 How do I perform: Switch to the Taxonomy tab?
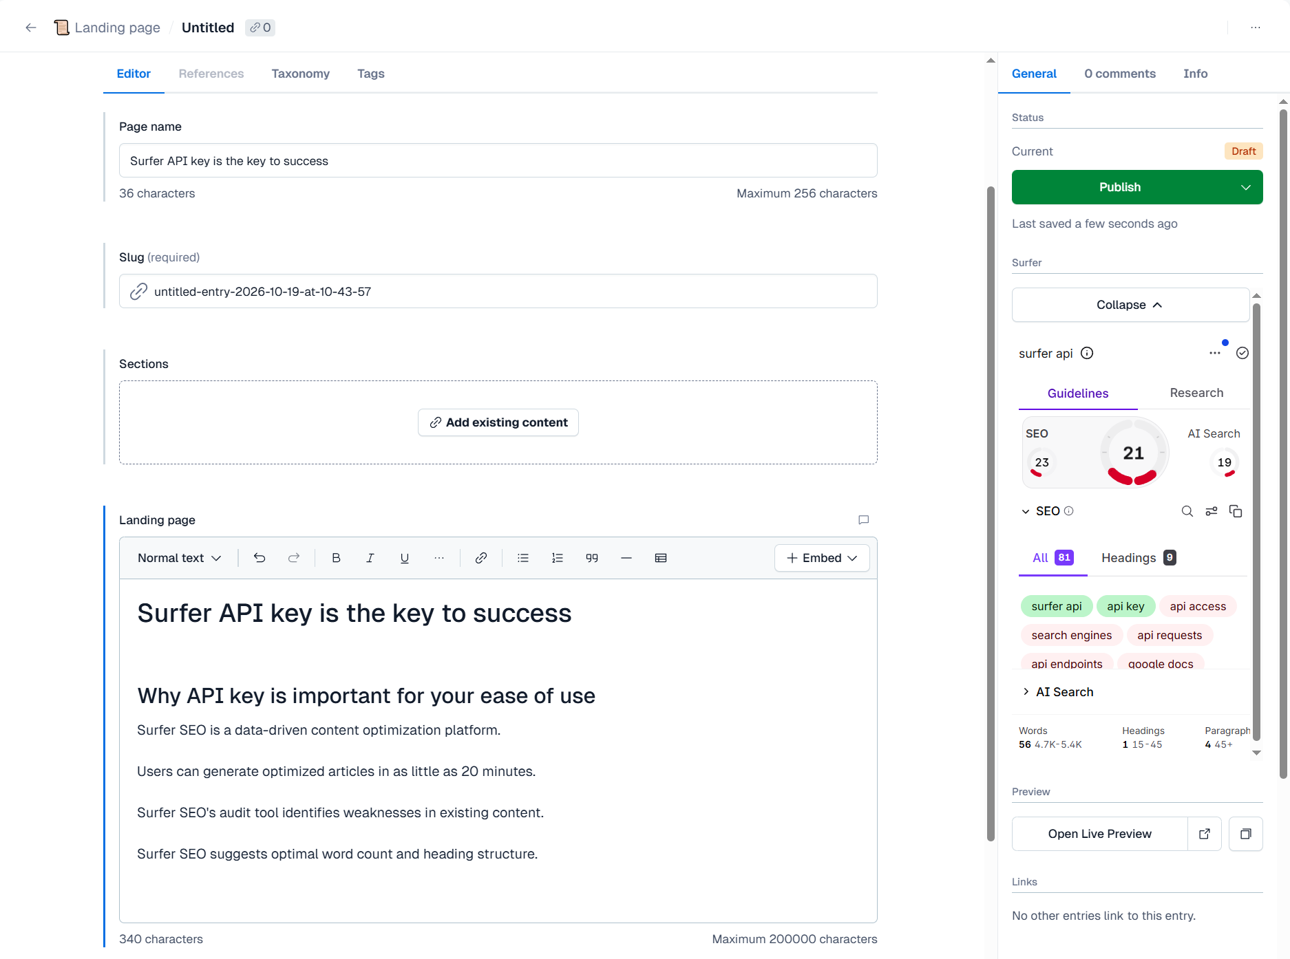point(301,74)
